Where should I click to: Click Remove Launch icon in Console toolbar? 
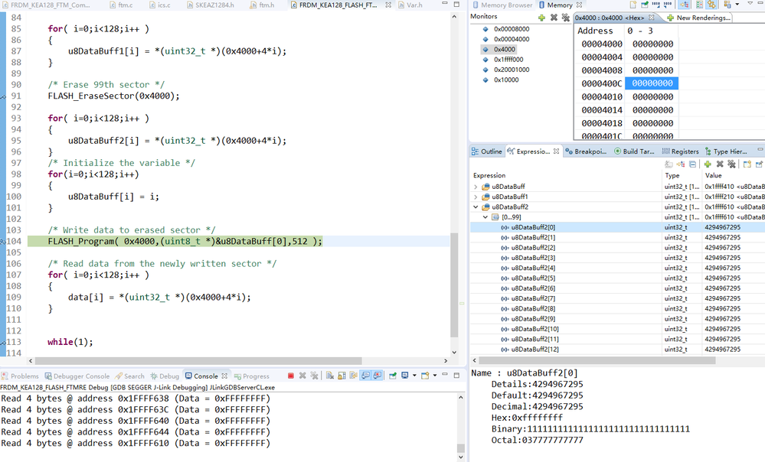[x=302, y=376]
